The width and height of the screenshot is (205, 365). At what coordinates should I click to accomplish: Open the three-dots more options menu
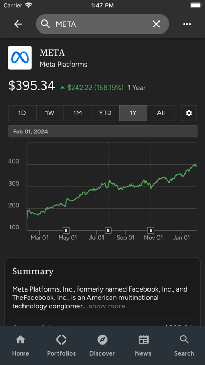tap(187, 24)
